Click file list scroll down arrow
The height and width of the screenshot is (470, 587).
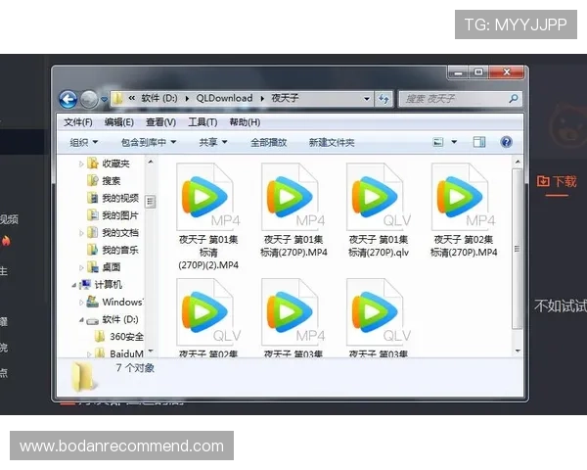click(x=518, y=352)
